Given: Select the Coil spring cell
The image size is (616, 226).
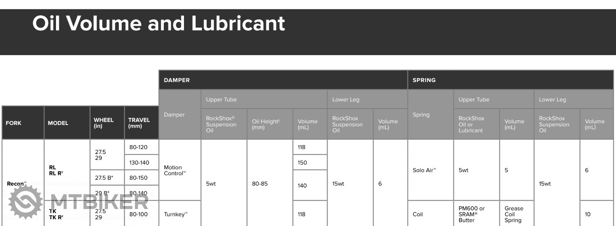Looking at the screenshot, I should coord(418,214).
